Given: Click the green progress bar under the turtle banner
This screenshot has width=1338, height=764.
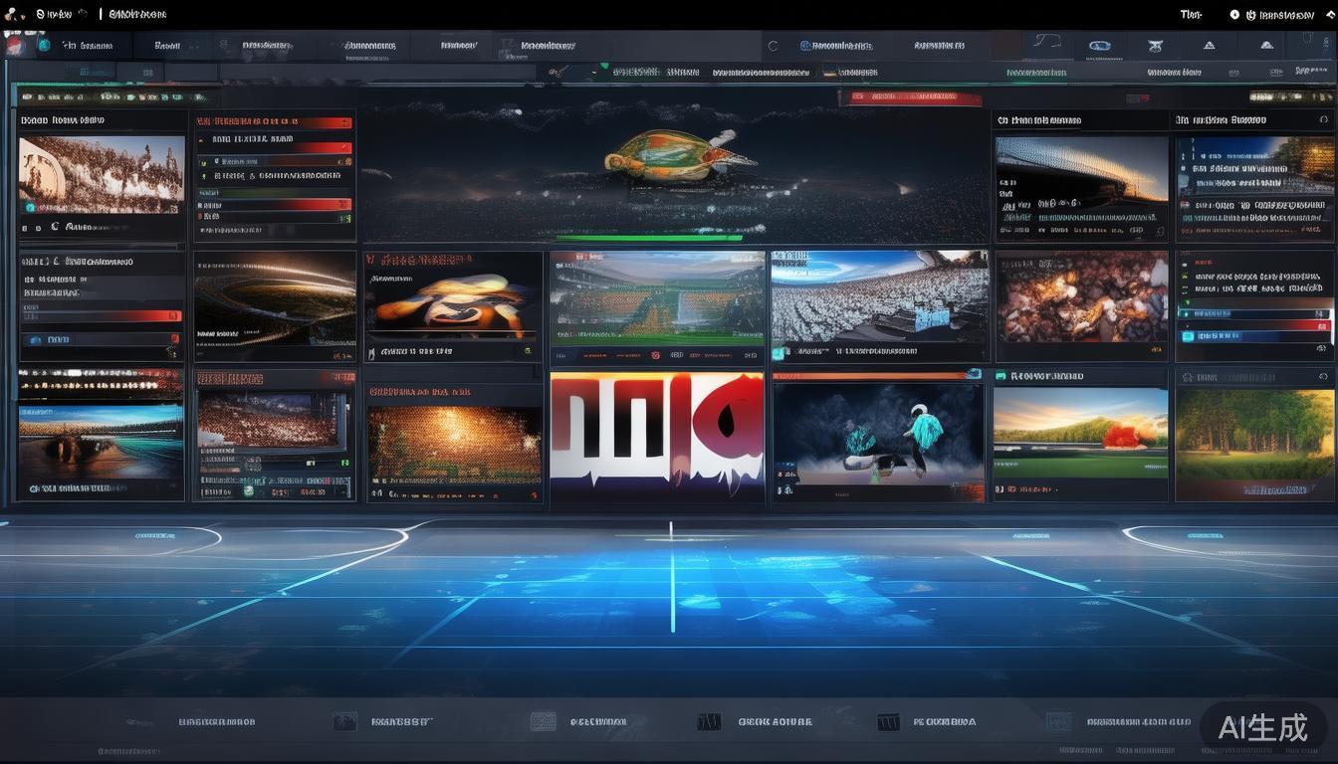Looking at the screenshot, I should 649,238.
